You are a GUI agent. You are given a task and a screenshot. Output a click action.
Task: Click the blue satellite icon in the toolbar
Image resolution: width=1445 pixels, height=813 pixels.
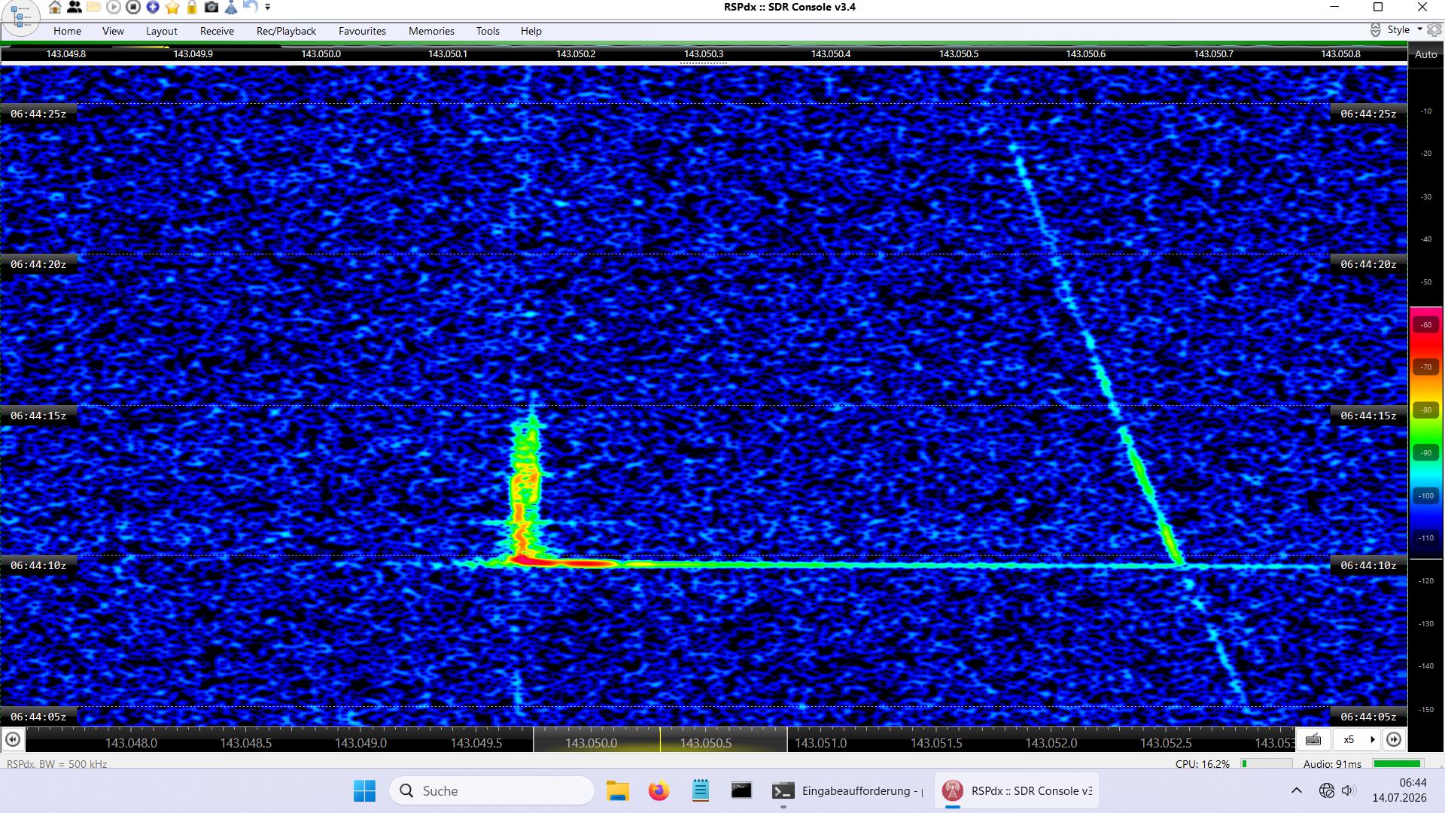(x=231, y=8)
